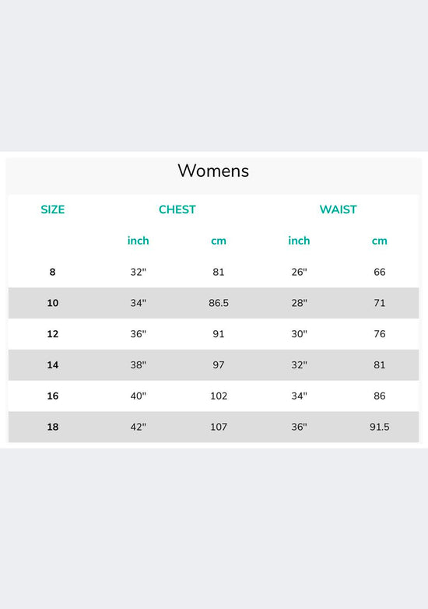Click the waist inch subheader
This screenshot has width=428, height=609.
coord(299,241)
